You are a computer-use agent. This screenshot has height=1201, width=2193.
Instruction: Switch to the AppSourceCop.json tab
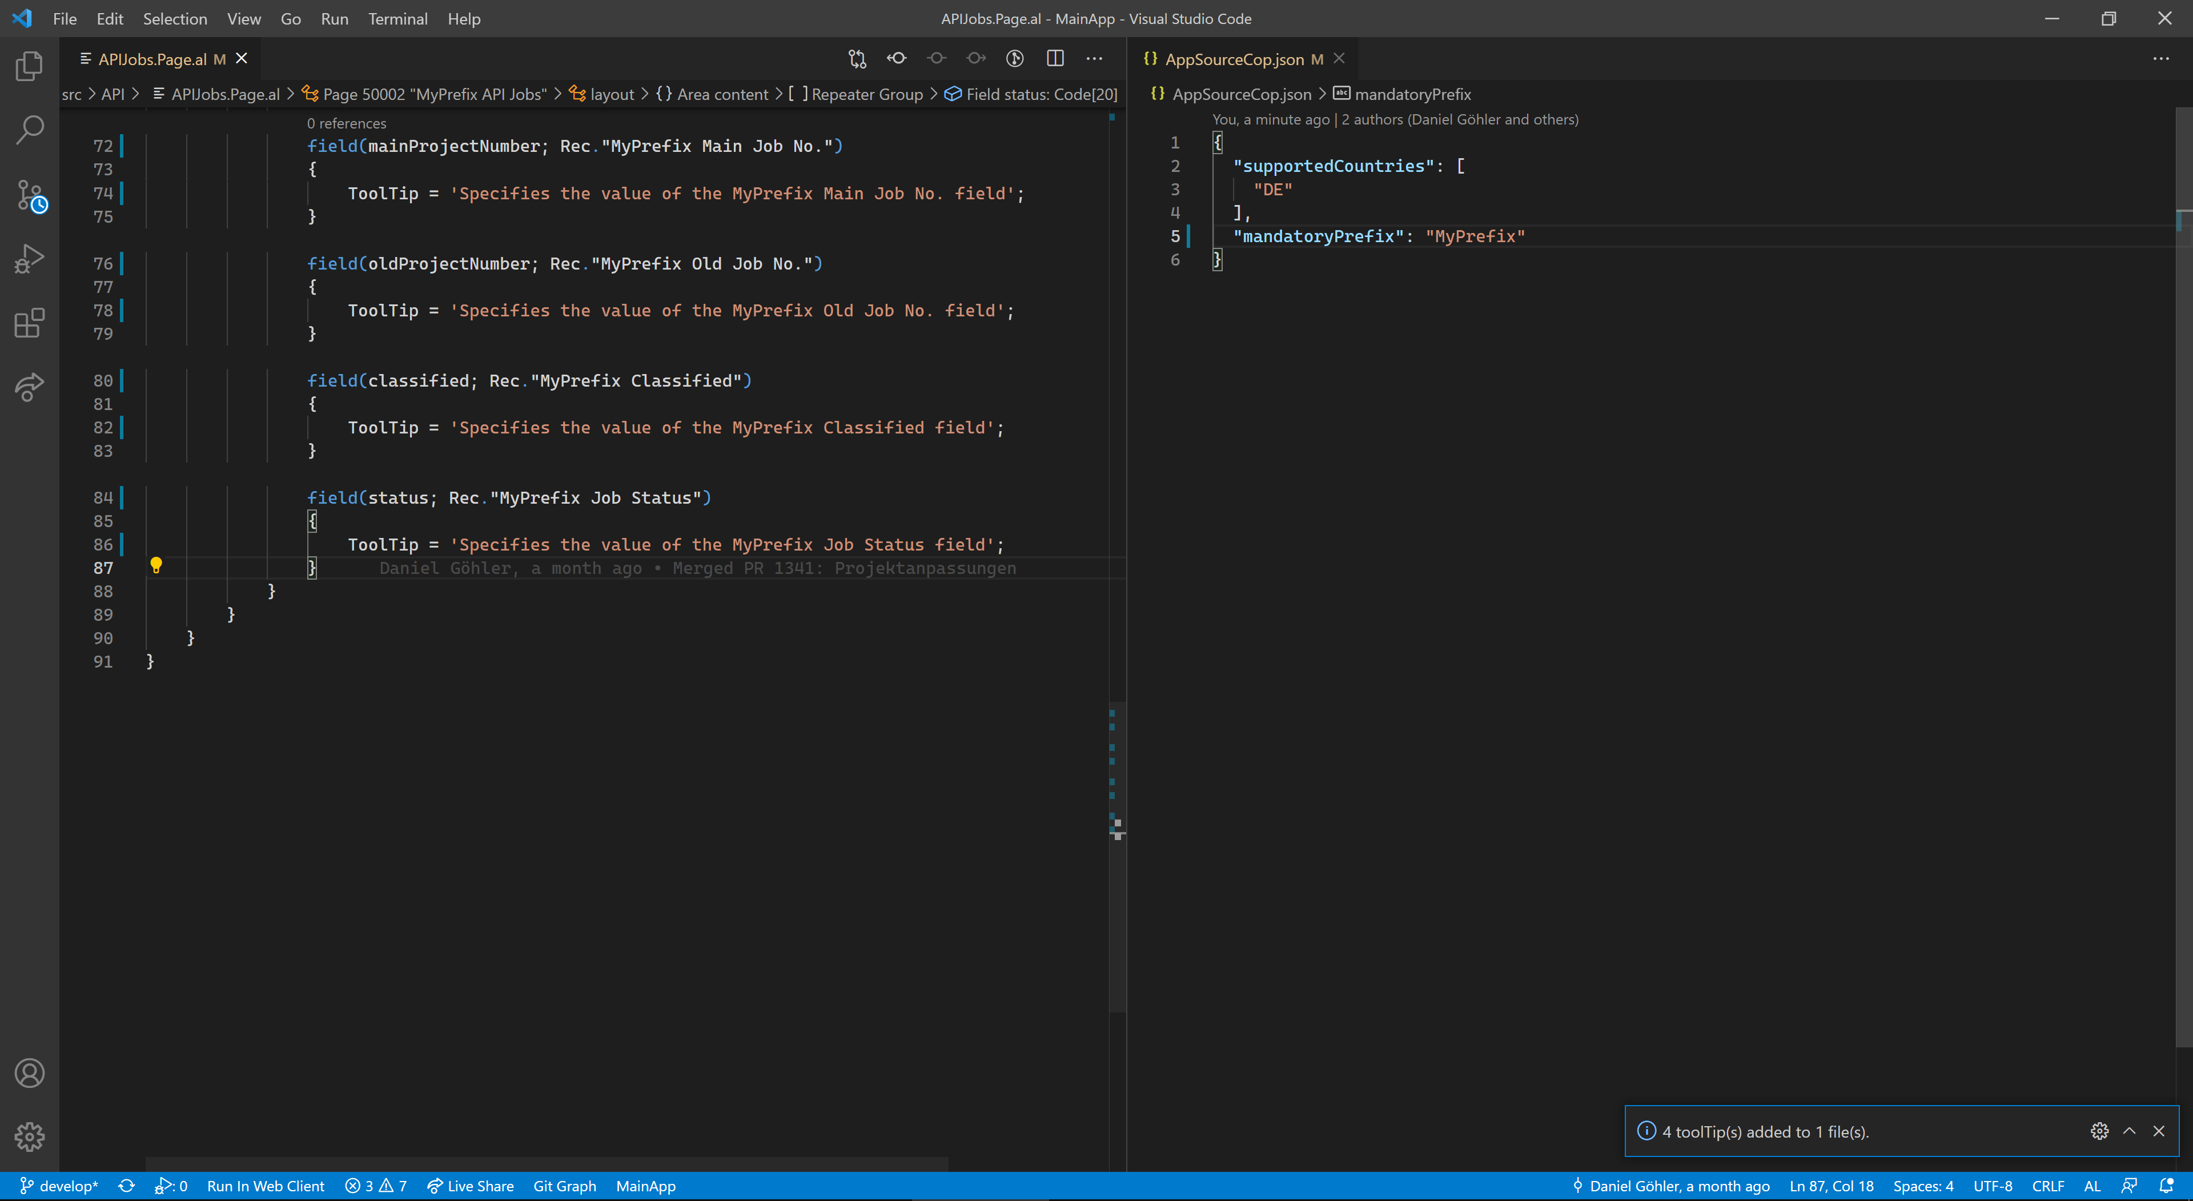click(x=1239, y=58)
